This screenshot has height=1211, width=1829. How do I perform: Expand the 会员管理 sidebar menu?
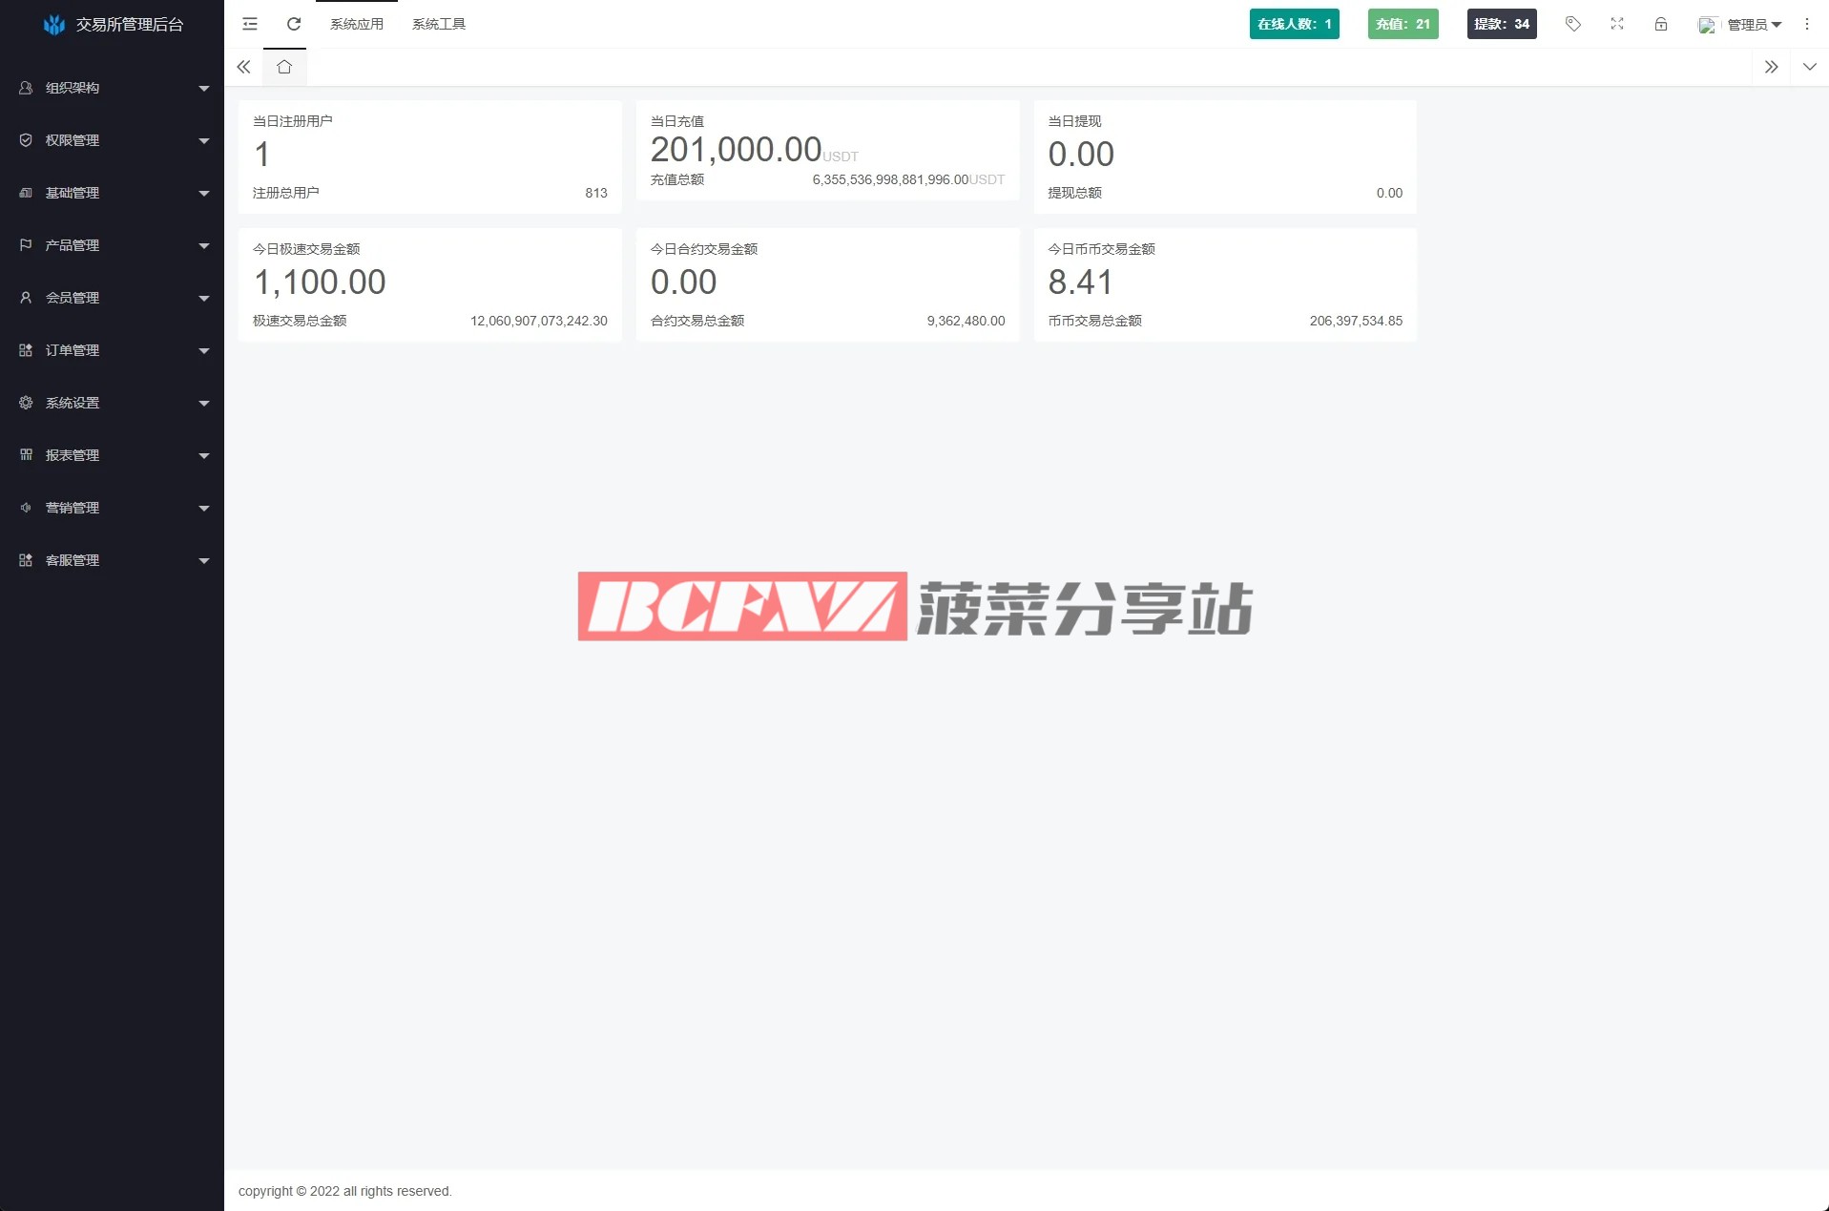click(x=112, y=298)
